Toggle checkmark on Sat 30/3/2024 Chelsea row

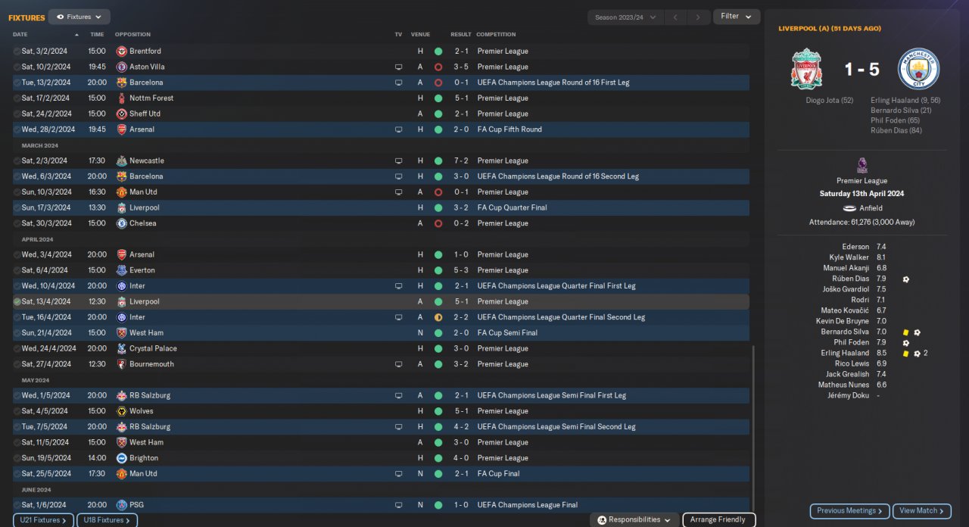tap(17, 223)
